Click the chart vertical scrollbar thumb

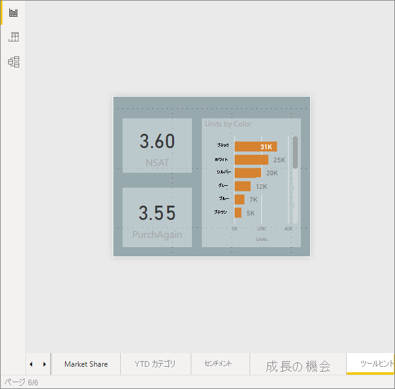[295, 152]
